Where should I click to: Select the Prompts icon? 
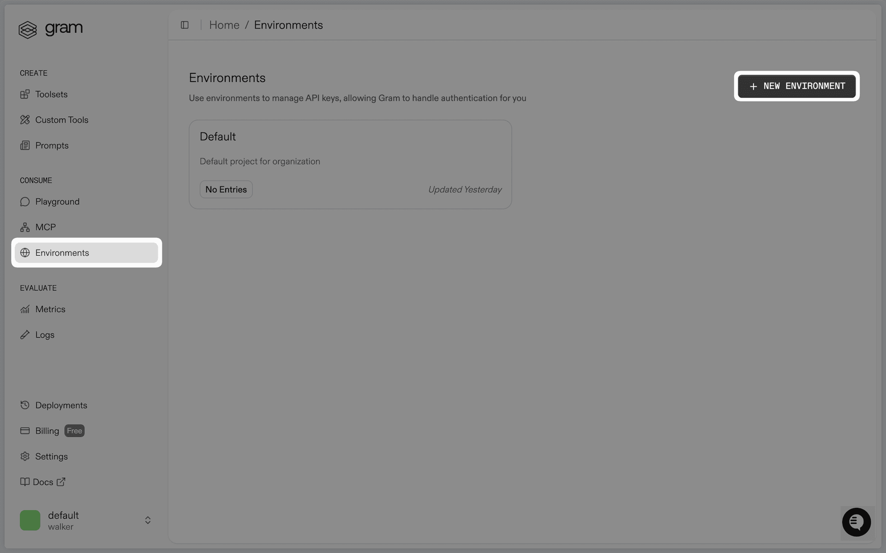tap(25, 145)
